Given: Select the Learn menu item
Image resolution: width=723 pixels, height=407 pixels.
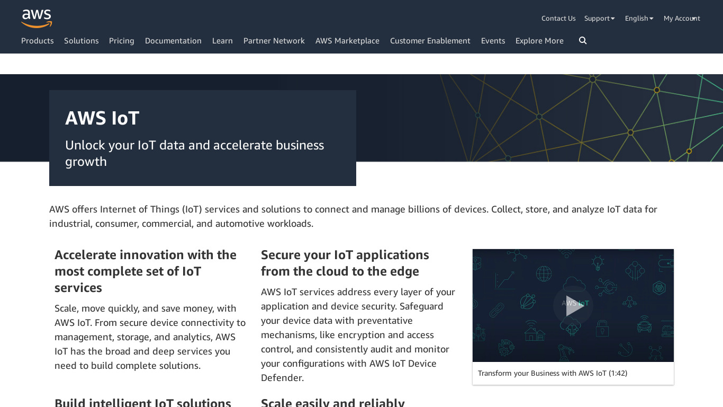Looking at the screenshot, I should [222, 41].
